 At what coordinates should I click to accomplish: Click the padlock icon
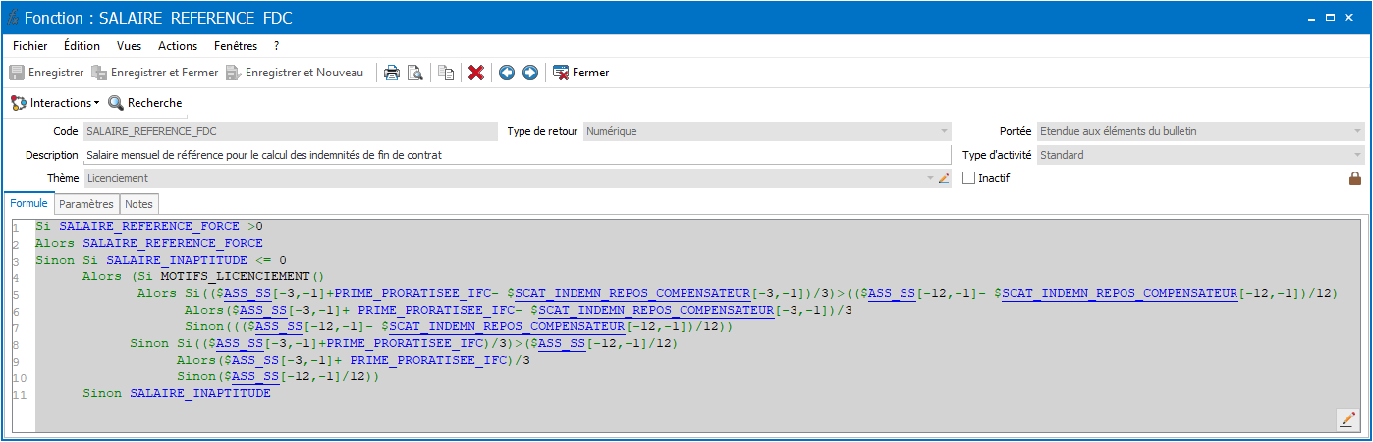point(1356,178)
